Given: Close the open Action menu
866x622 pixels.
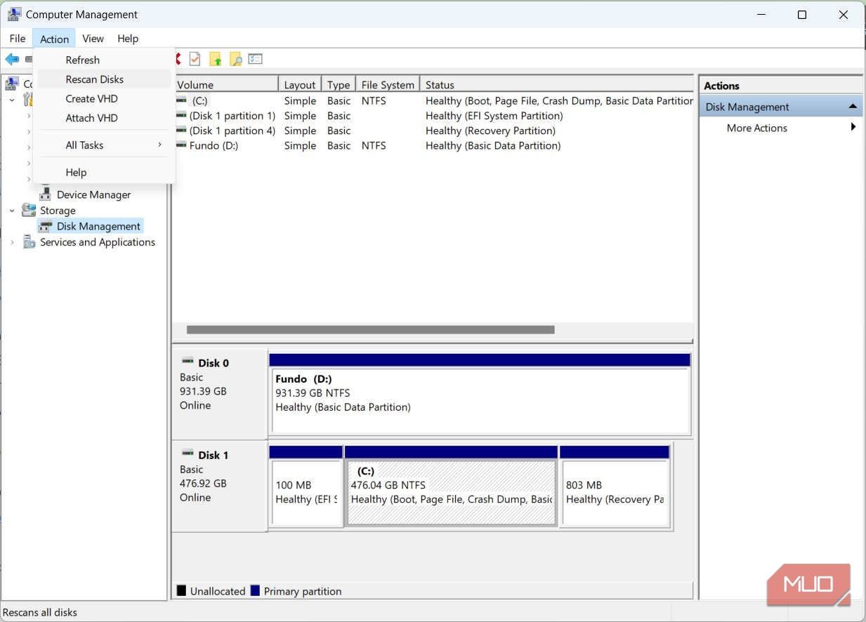Looking at the screenshot, I should [54, 39].
